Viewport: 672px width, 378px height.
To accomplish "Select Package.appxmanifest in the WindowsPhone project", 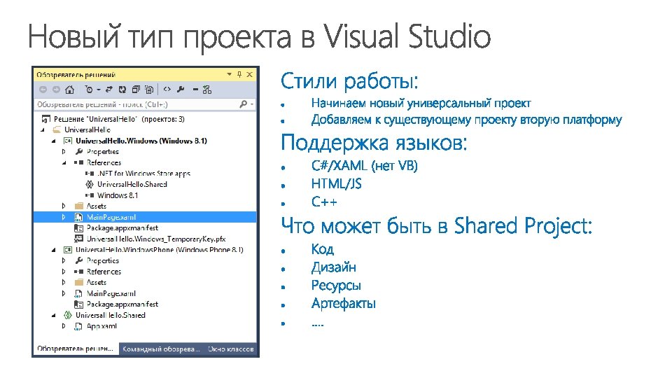I will [x=122, y=304].
